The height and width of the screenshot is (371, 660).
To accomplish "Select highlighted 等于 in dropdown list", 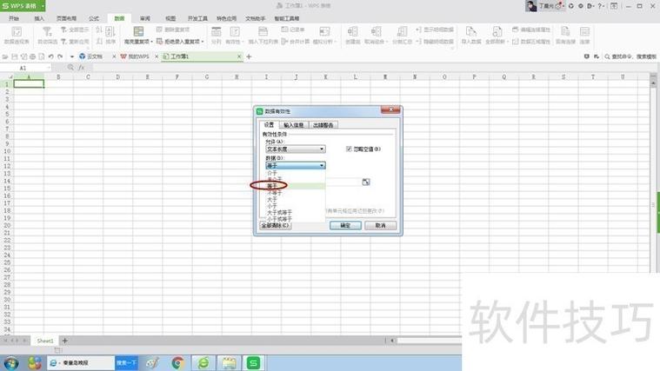I will coord(296,186).
